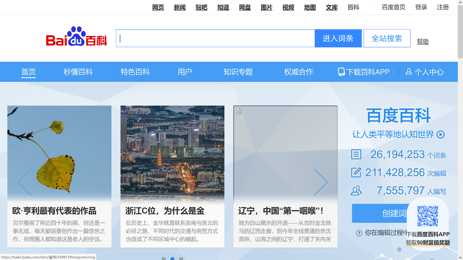This screenshot has width=463, height=260.
Task: Open the 图片 top navigation link
Action: click(267, 8)
